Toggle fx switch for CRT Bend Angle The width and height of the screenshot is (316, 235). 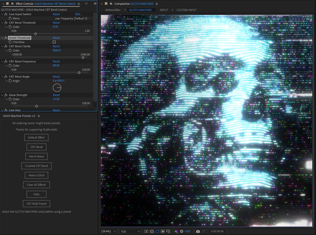point(6,77)
